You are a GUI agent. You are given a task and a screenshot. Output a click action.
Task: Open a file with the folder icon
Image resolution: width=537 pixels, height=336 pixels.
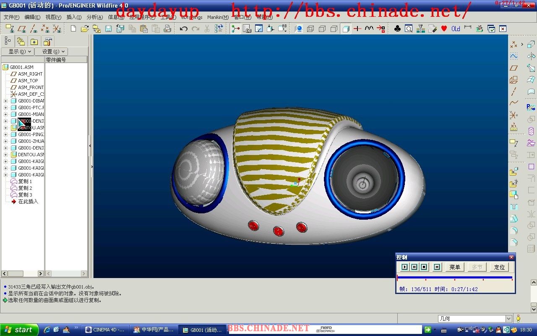85,29
